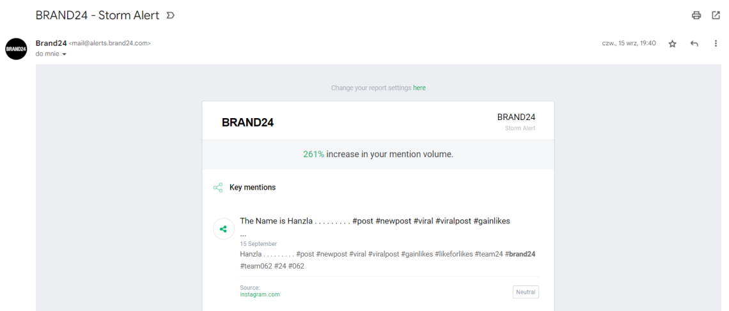Click the reply arrow icon
The width and height of the screenshot is (729, 311).
[x=694, y=43]
